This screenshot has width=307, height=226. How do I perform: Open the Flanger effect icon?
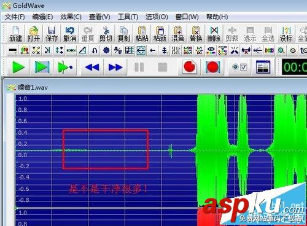point(71,50)
